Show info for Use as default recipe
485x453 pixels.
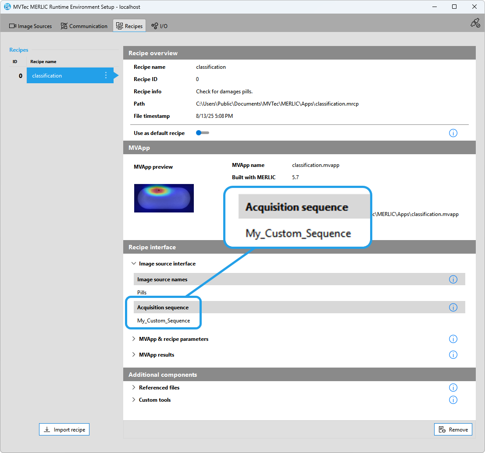pos(453,133)
